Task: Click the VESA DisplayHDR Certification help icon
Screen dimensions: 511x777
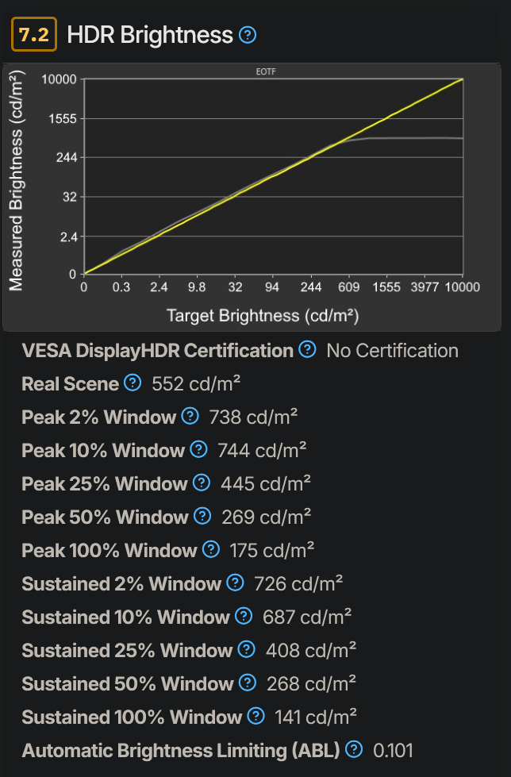Action: [x=308, y=349]
